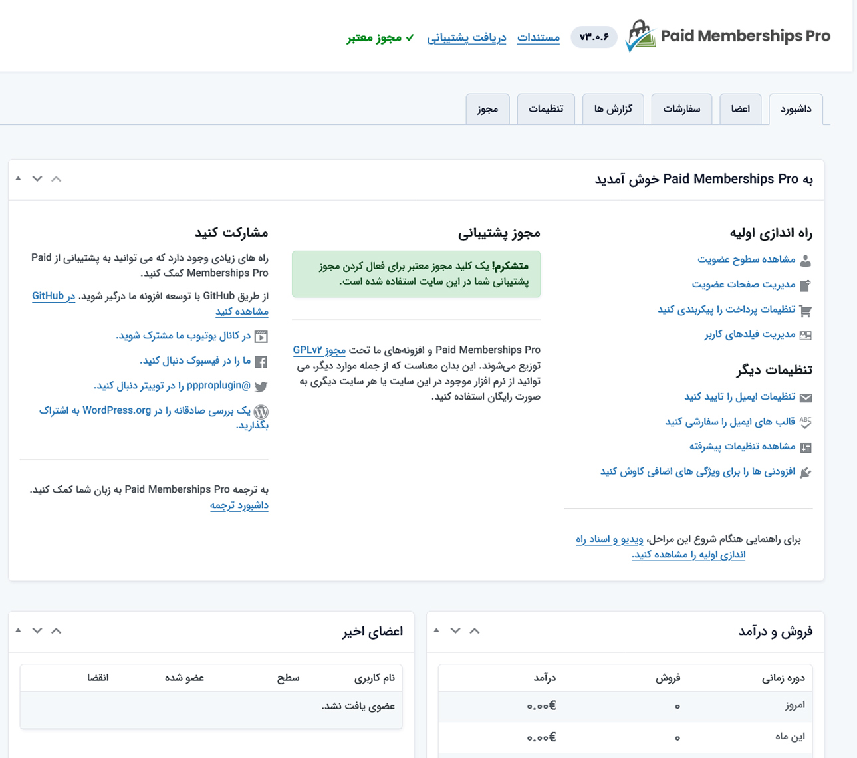Image resolution: width=857 pixels, height=758 pixels.
Task: Click the green checkmark beside مجوز معتبر
Action: click(410, 37)
